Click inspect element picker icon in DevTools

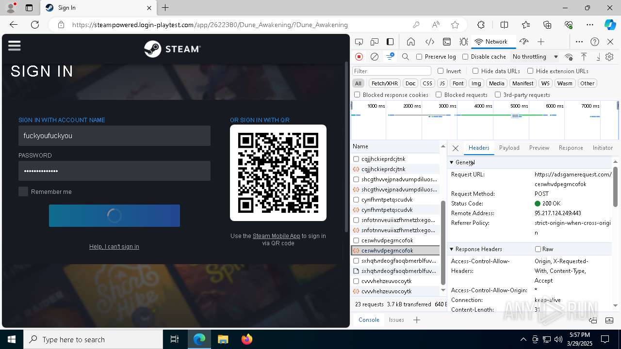tap(359, 42)
